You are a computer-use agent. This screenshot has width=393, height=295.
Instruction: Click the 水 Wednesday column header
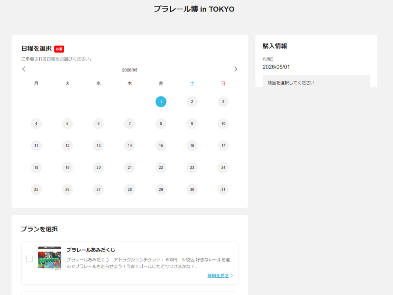click(99, 83)
